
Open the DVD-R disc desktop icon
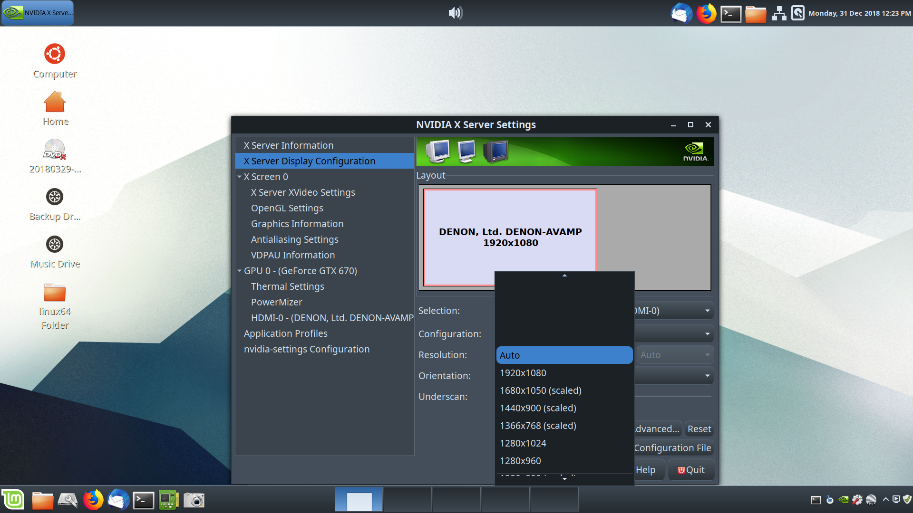[x=55, y=156]
